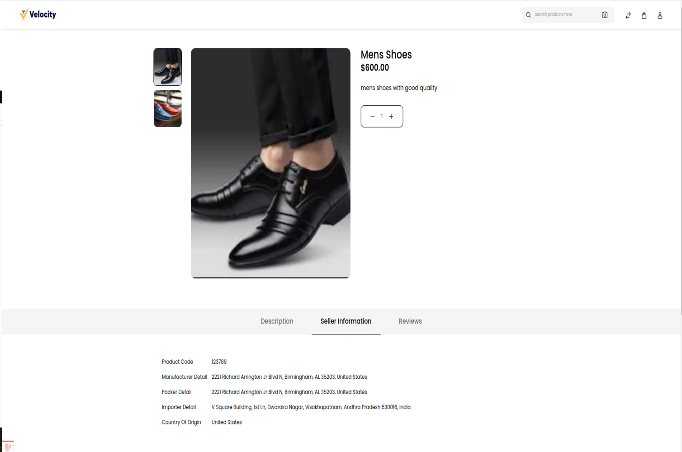Click the product code 123789
Viewport: 682px width, 452px height.
[x=219, y=362]
